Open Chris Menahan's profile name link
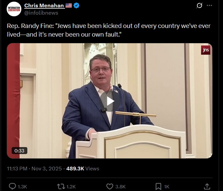 click(x=44, y=5)
